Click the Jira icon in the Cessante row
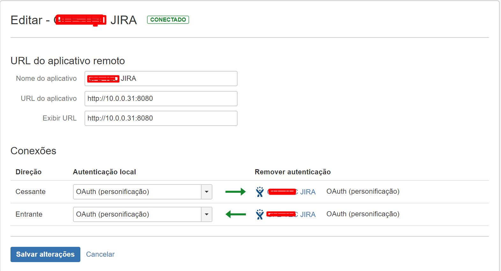This screenshot has height=271, width=501. 260,192
